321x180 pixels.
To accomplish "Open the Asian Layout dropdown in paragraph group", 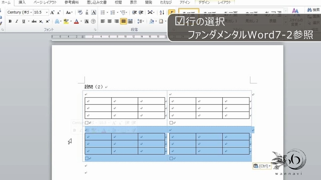I will pos(151,12).
